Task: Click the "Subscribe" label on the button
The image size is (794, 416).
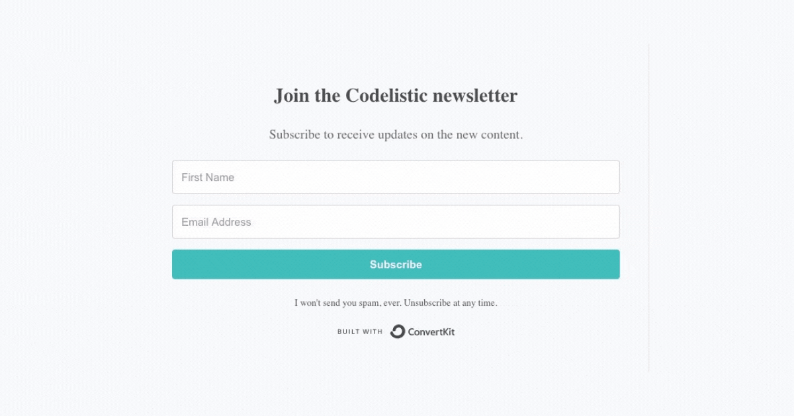Action: [396, 264]
